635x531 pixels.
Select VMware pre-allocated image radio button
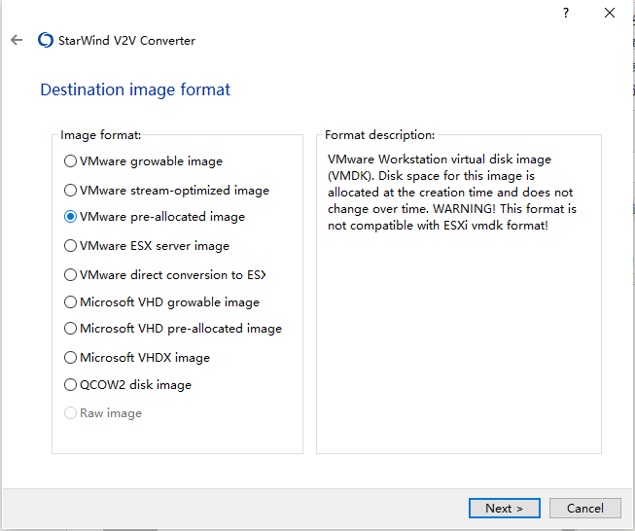click(70, 217)
